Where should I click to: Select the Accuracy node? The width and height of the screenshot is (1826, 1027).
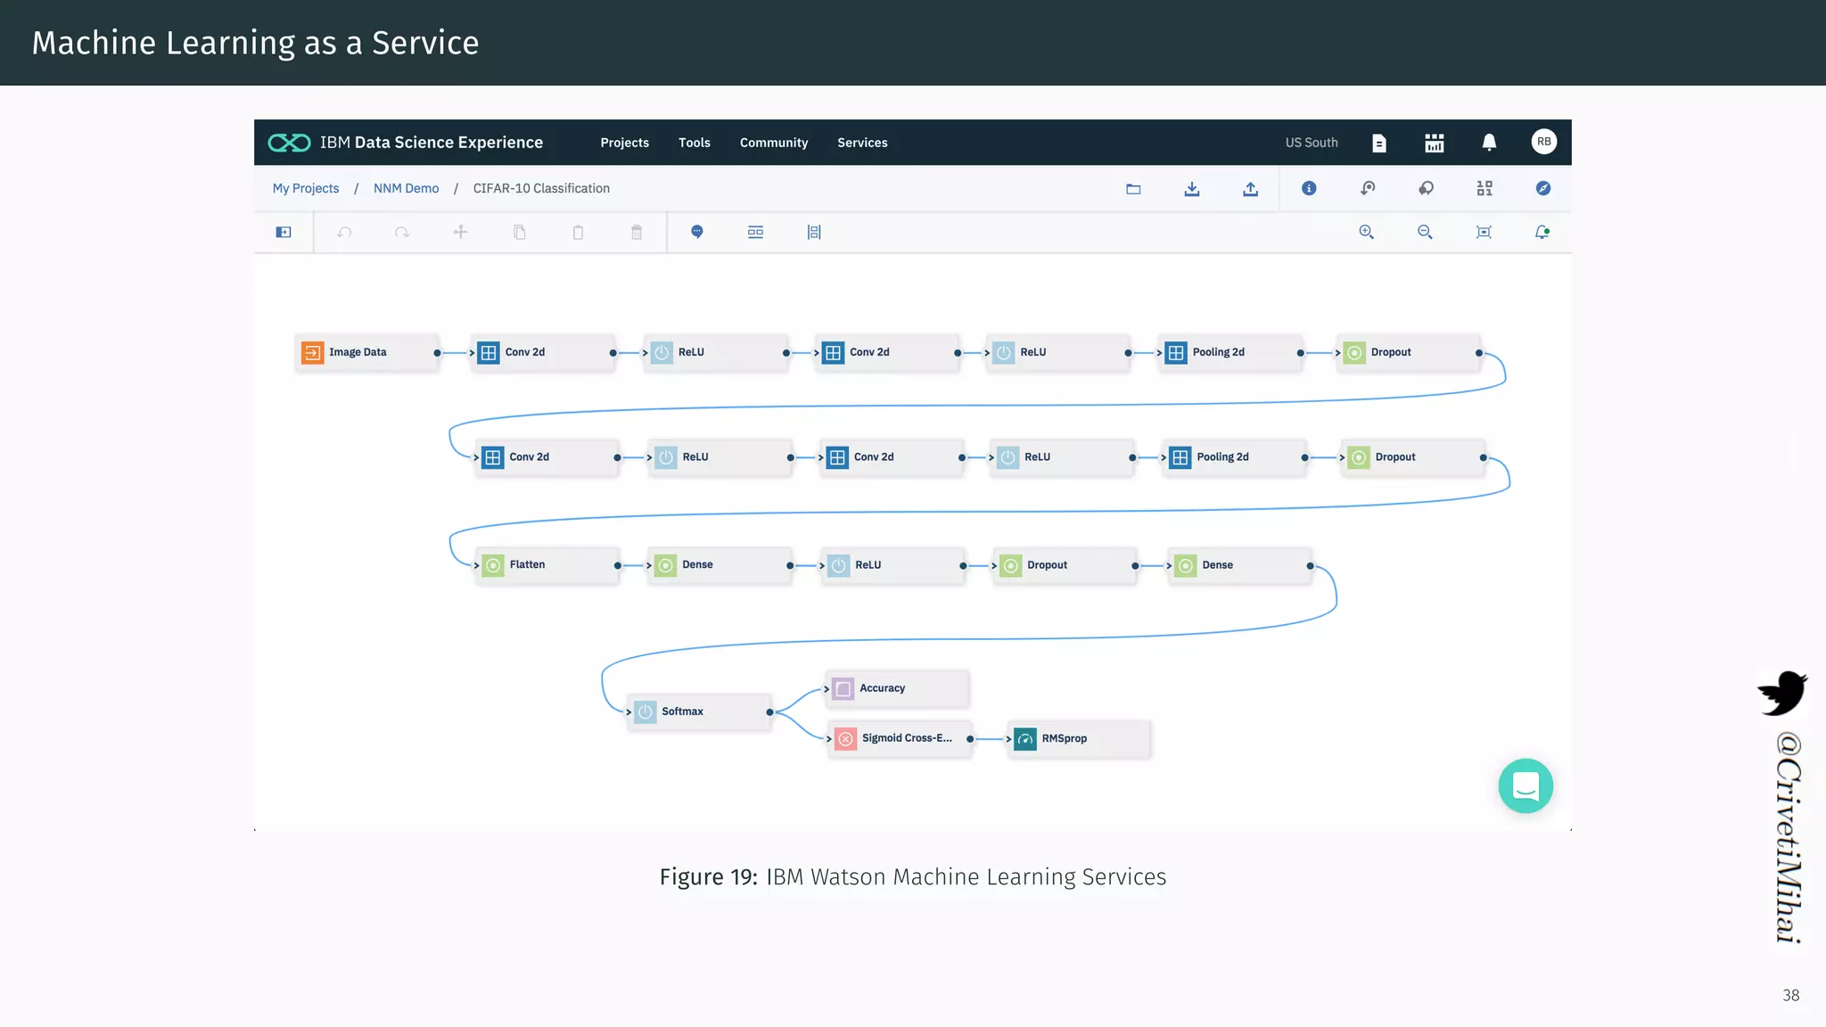click(897, 688)
